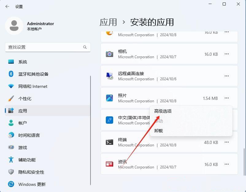Open 个性化 settings
Image resolution: width=246 pixels, height=192 pixels.
(48, 99)
